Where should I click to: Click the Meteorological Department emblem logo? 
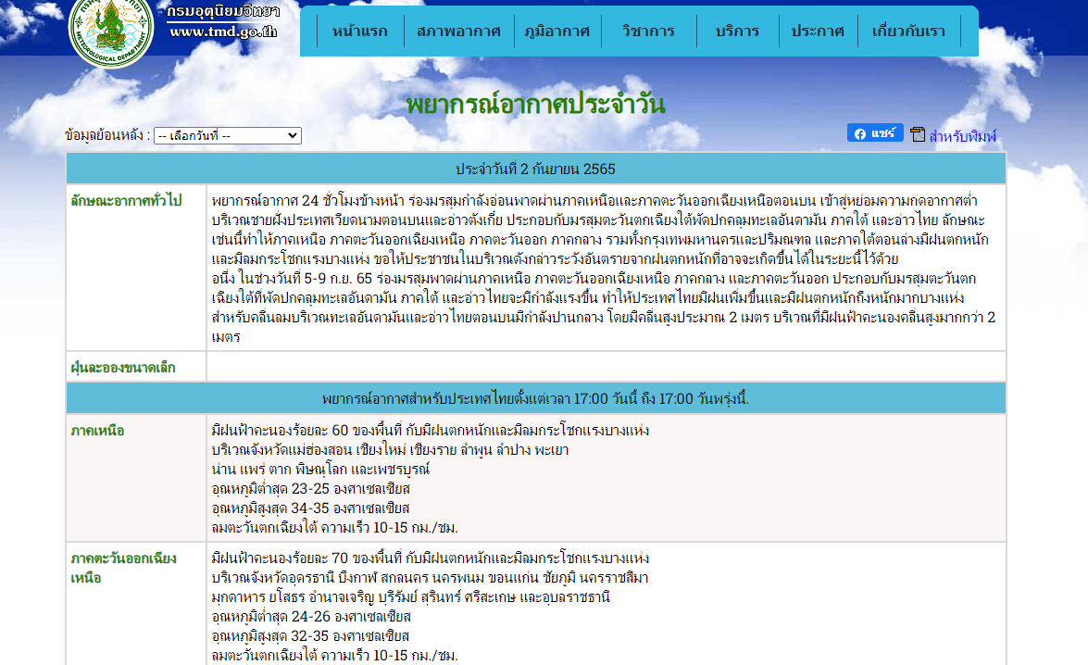(112, 28)
